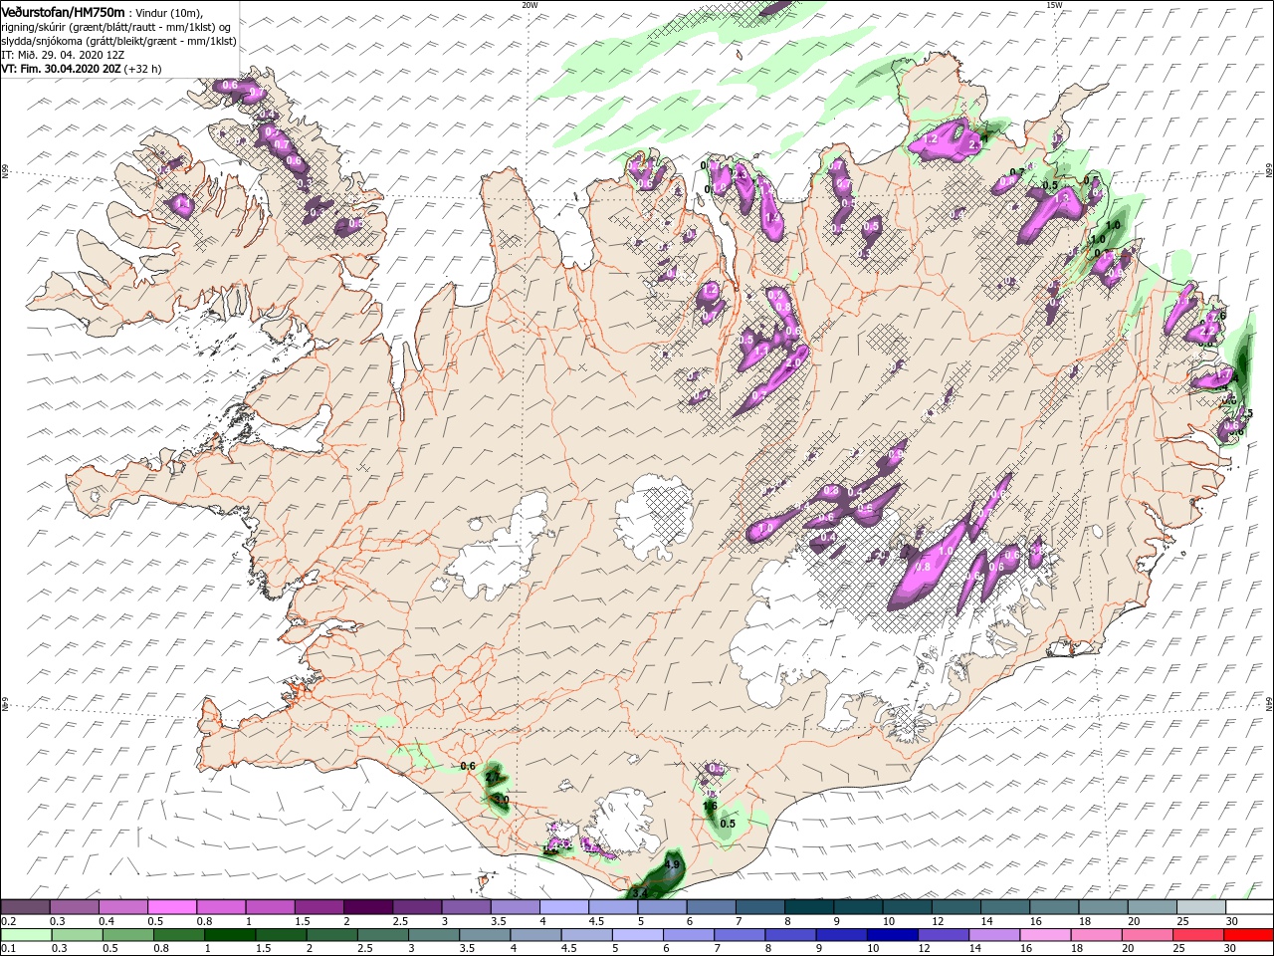The image size is (1274, 956).
Task: Select the dark blue 10 swatch in rain scale
Action: pos(893,935)
